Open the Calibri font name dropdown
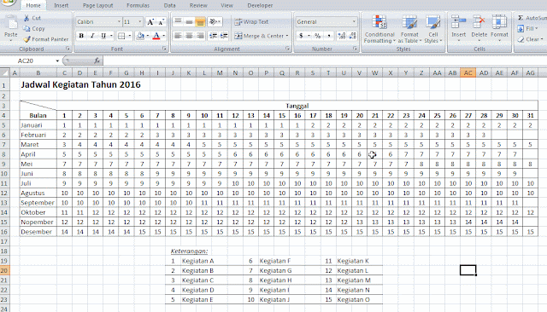Screen dimensions: 547x312 (x=119, y=22)
